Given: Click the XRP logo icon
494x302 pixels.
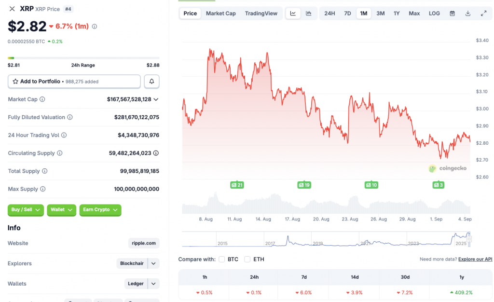Looking at the screenshot, I should (x=12, y=9).
